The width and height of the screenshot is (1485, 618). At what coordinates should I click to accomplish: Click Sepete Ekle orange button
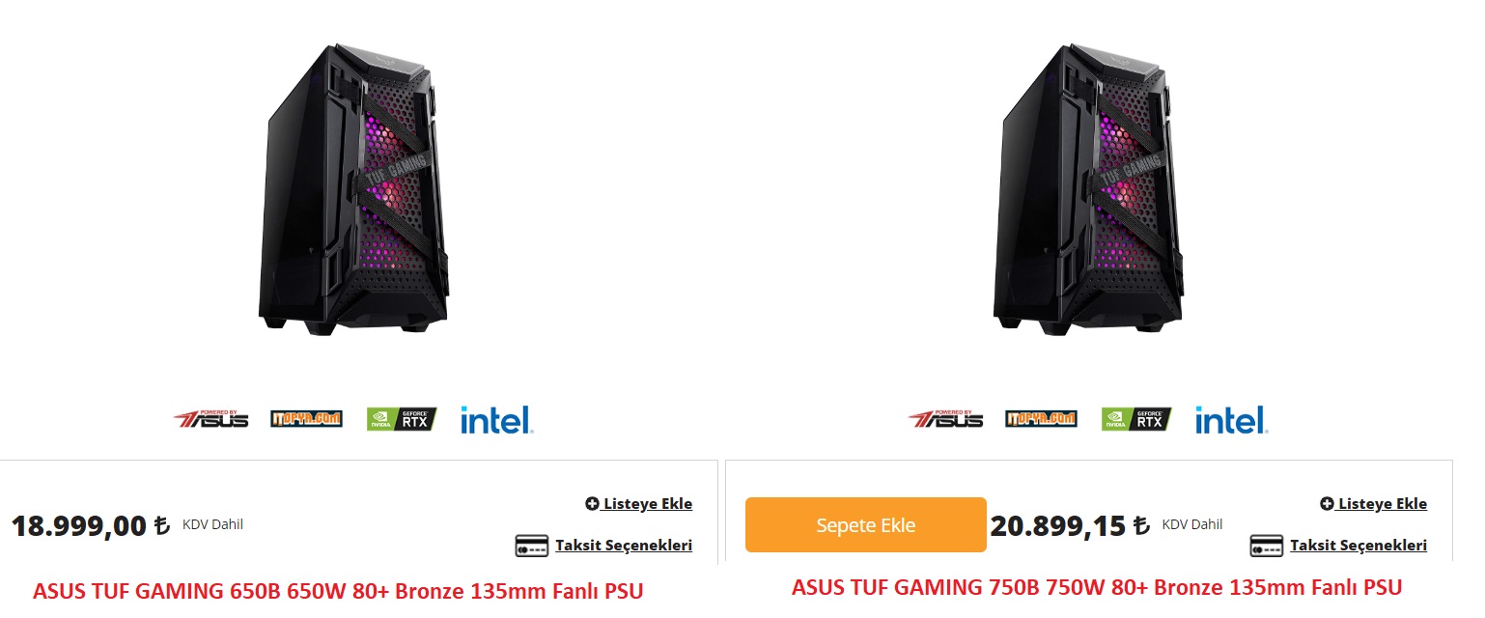click(x=865, y=525)
